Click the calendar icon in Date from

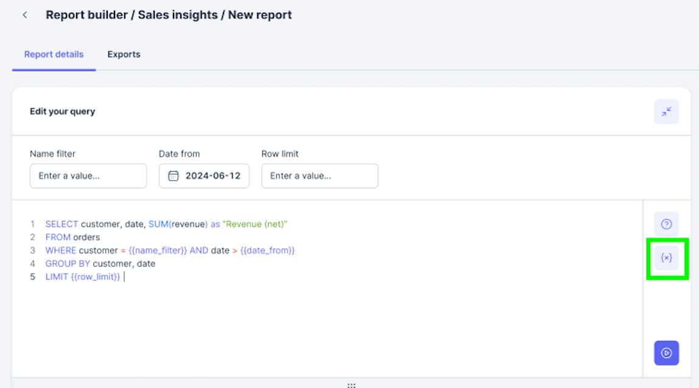(173, 176)
